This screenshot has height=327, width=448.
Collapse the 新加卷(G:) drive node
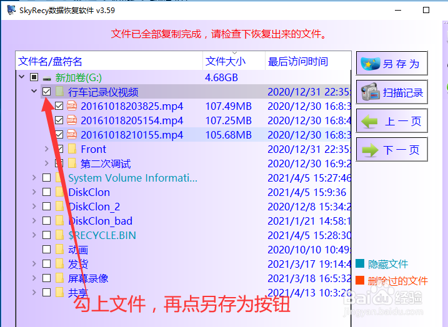pyautogui.click(x=22, y=77)
